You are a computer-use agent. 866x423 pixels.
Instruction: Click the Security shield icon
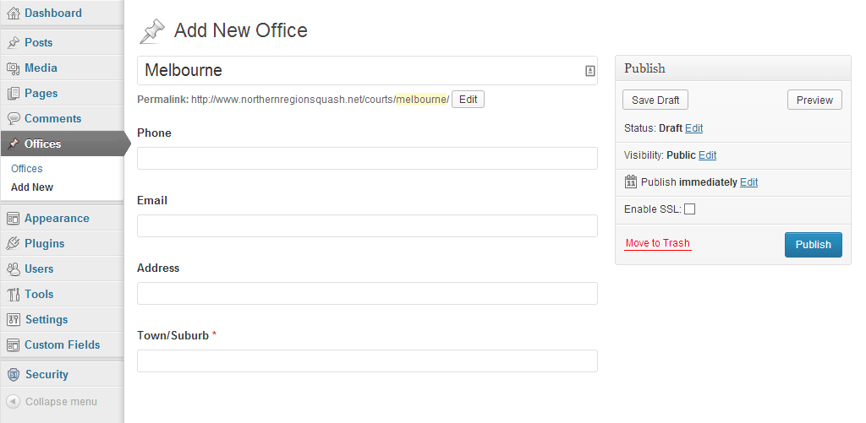coord(13,375)
